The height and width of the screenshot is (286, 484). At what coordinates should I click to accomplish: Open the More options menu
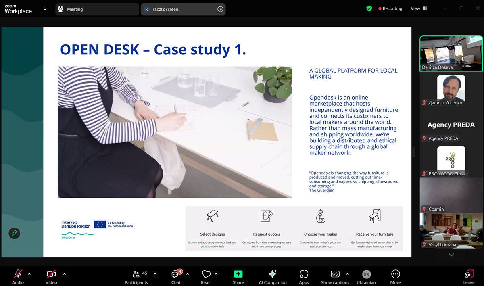[395, 277]
